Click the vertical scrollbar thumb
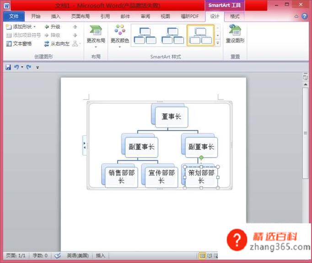Image resolution: width=312 pixels, height=263 pixels. tap(306, 133)
